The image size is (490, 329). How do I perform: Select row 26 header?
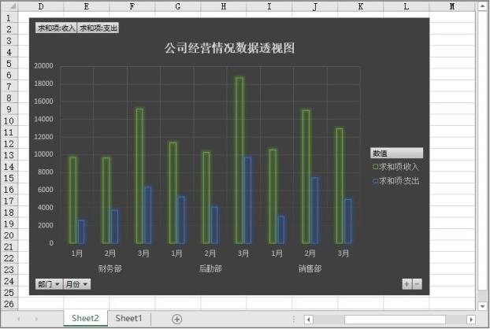pos(9,304)
